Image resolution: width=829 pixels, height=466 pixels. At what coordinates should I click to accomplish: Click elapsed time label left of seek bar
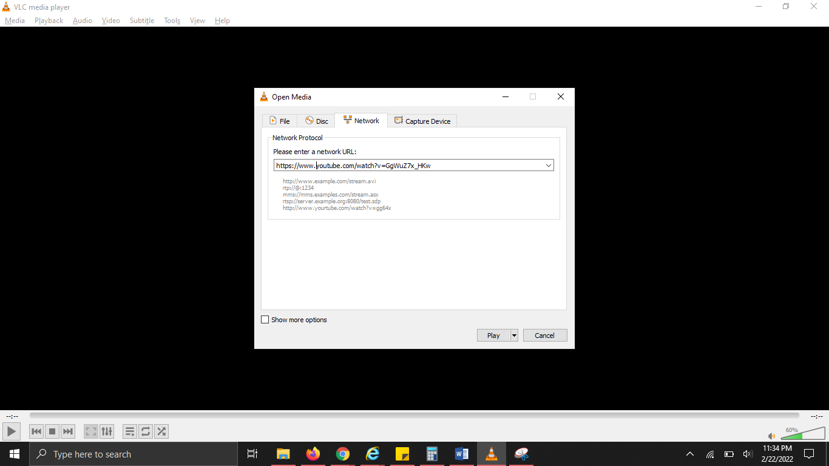point(12,416)
